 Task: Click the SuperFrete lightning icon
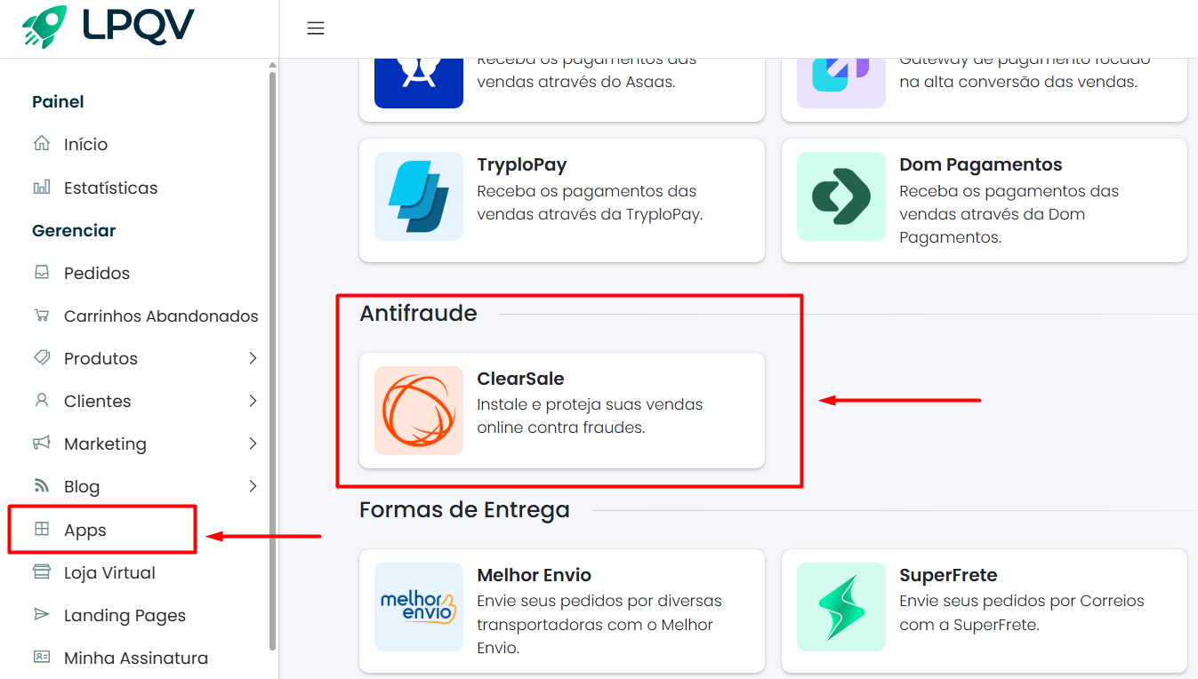pyautogui.click(x=840, y=607)
